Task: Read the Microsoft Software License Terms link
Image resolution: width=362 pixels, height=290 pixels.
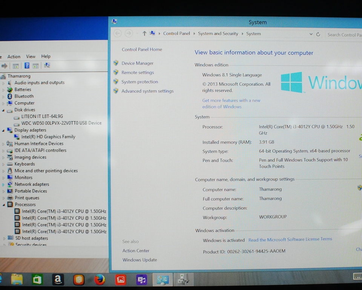Action: click(290, 239)
